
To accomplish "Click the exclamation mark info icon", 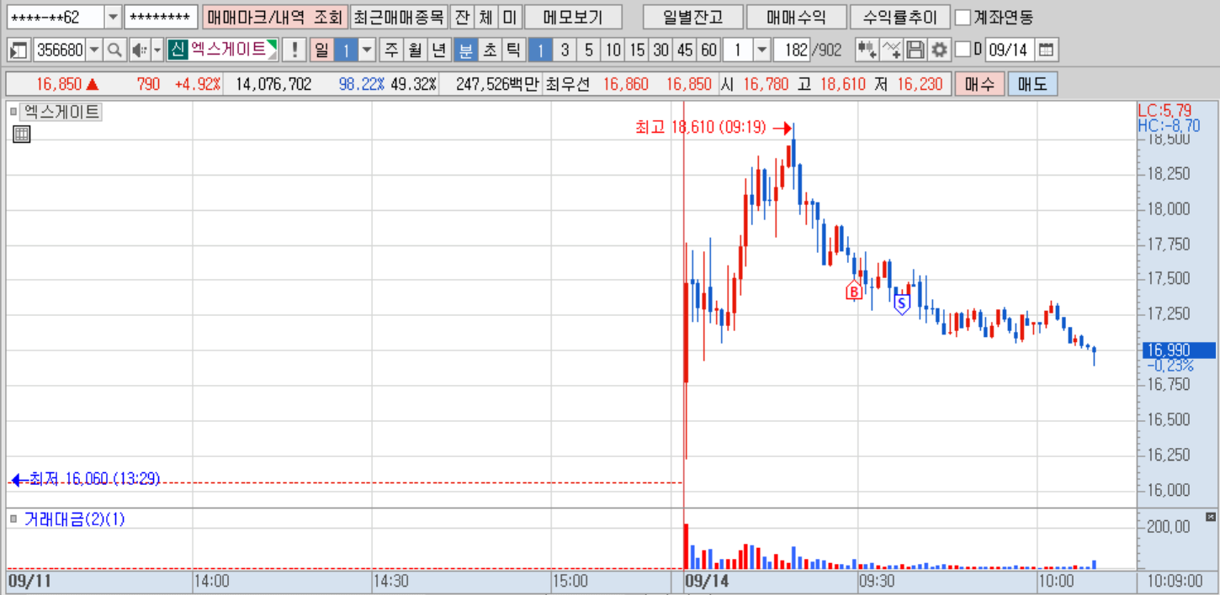I will (294, 50).
